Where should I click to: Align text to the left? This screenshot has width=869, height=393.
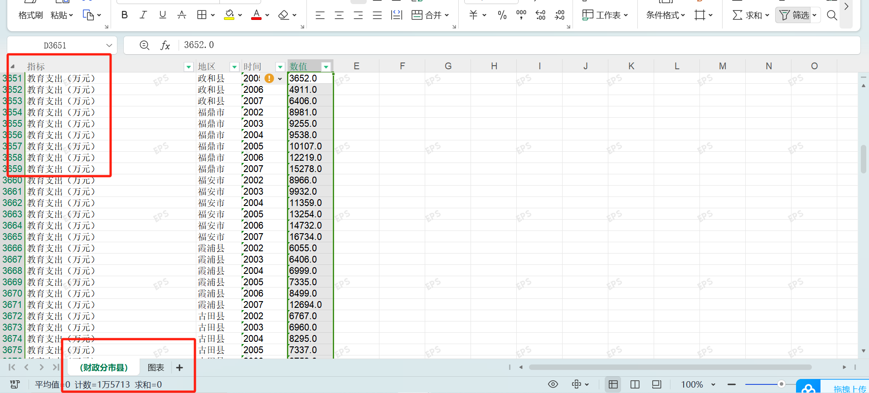[320, 15]
